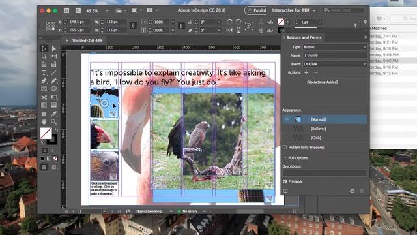Add a new action with the plus button

pos(306,72)
